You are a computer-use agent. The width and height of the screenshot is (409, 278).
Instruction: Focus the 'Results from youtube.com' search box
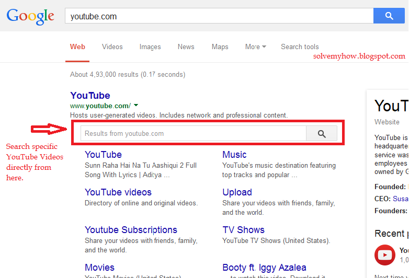coord(194,133)
